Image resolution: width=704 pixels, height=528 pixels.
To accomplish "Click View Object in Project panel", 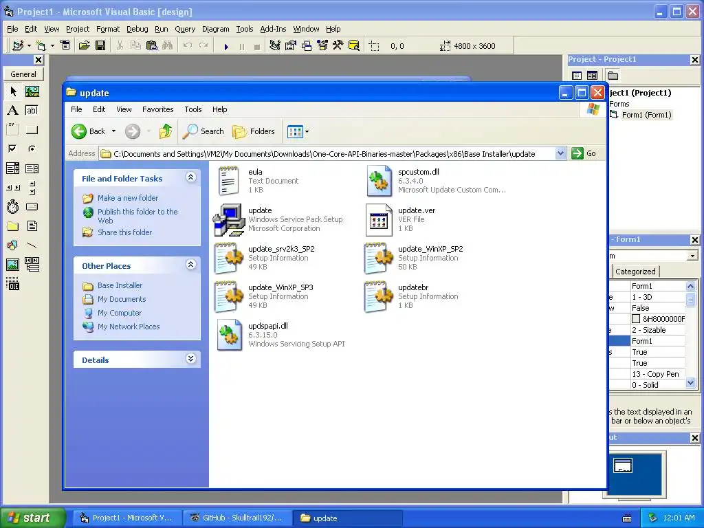I will (592, 76).
